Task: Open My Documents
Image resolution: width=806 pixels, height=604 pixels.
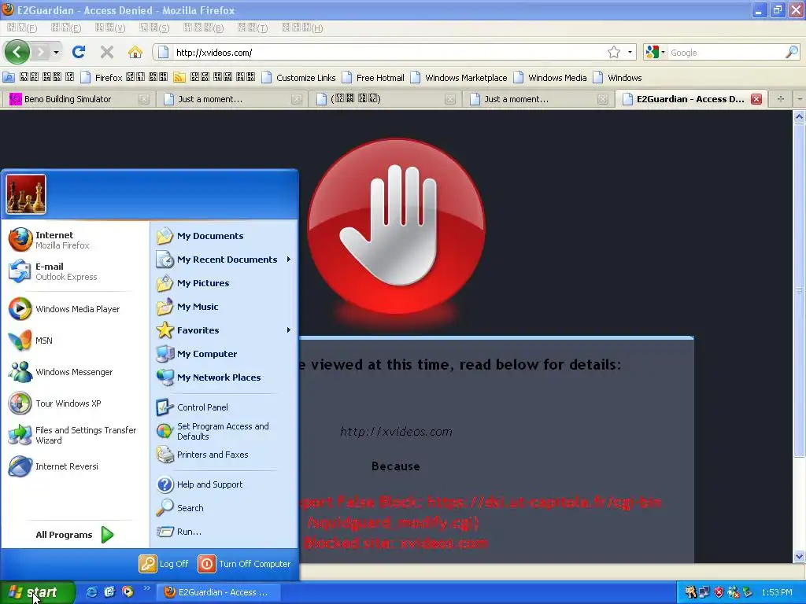Action: point(224,236)
